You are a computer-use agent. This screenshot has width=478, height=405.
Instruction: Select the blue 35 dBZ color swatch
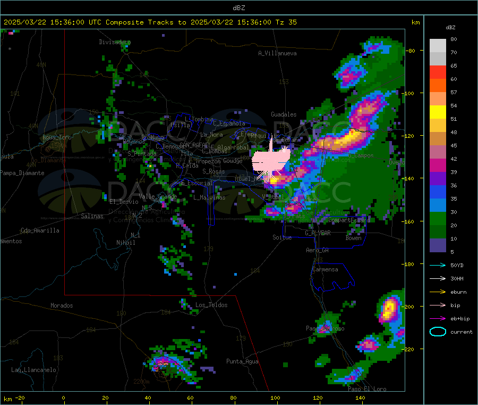pyautogui.click(x=438, y=192)
